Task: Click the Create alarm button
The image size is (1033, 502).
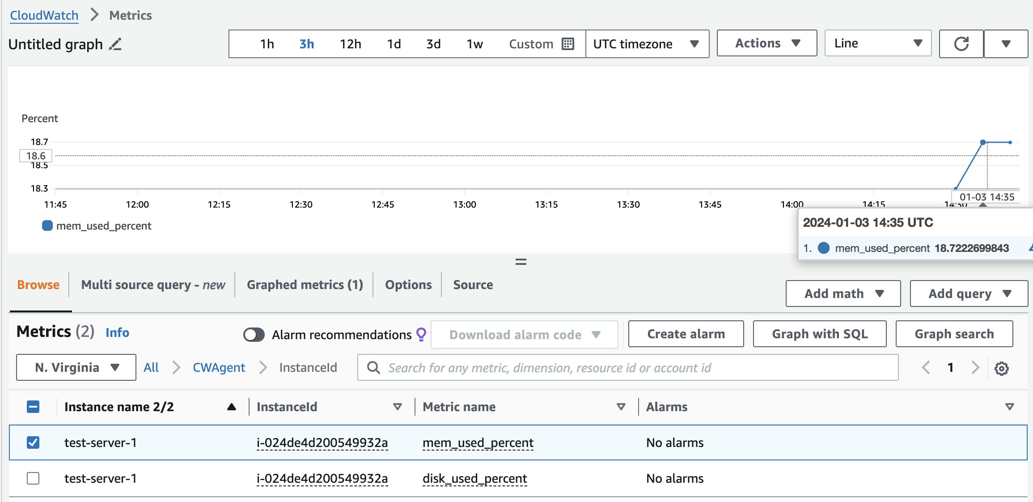Action: (686, 334)
